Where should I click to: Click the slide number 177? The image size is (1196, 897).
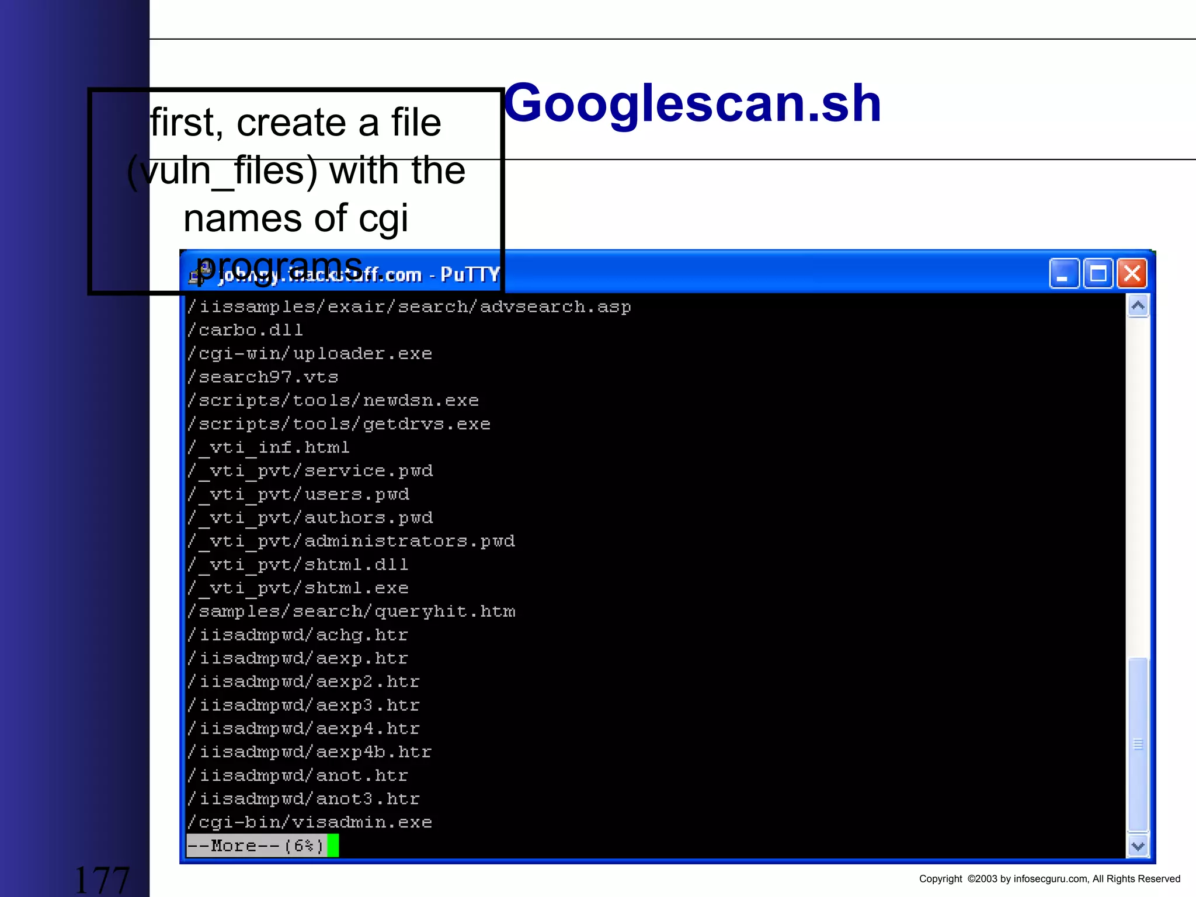[x=102, y=880]
